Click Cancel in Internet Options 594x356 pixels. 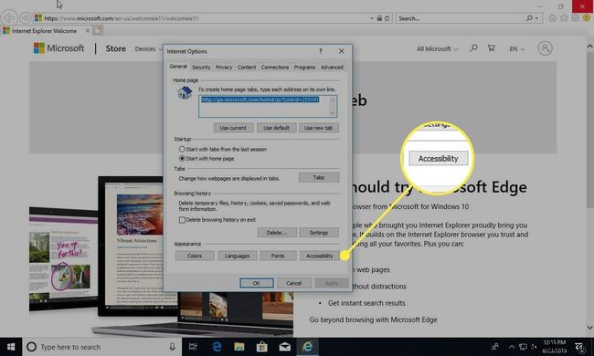(x=294, y=283)
